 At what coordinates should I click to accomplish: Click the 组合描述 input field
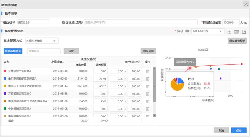(141, 22)
